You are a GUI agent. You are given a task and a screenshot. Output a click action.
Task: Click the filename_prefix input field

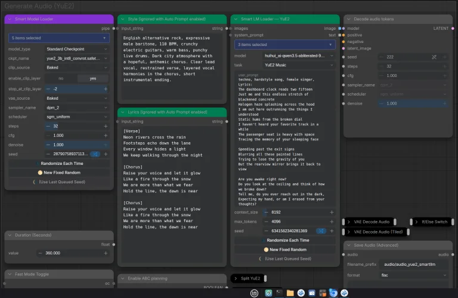(414, 265)
